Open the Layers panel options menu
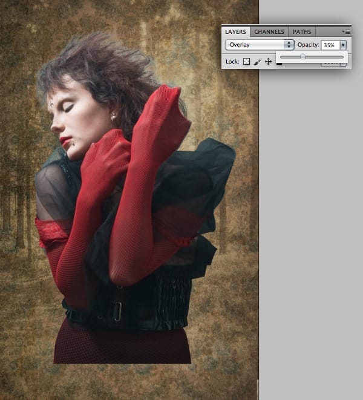This screenshot has width=363, height=400. tap(346, 31)
